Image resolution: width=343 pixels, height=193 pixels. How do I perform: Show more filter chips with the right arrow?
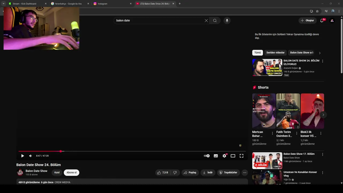coord(320,53)
